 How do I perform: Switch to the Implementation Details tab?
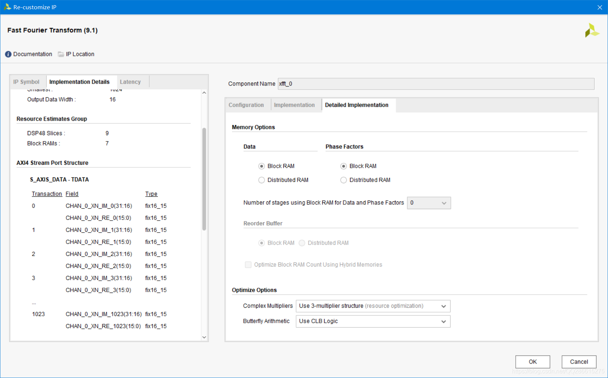point(79,82)
